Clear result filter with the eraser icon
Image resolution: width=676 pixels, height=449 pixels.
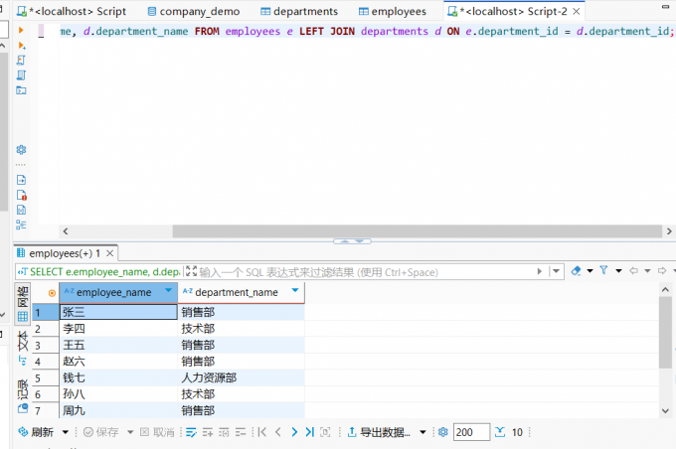tap(576, 271)
